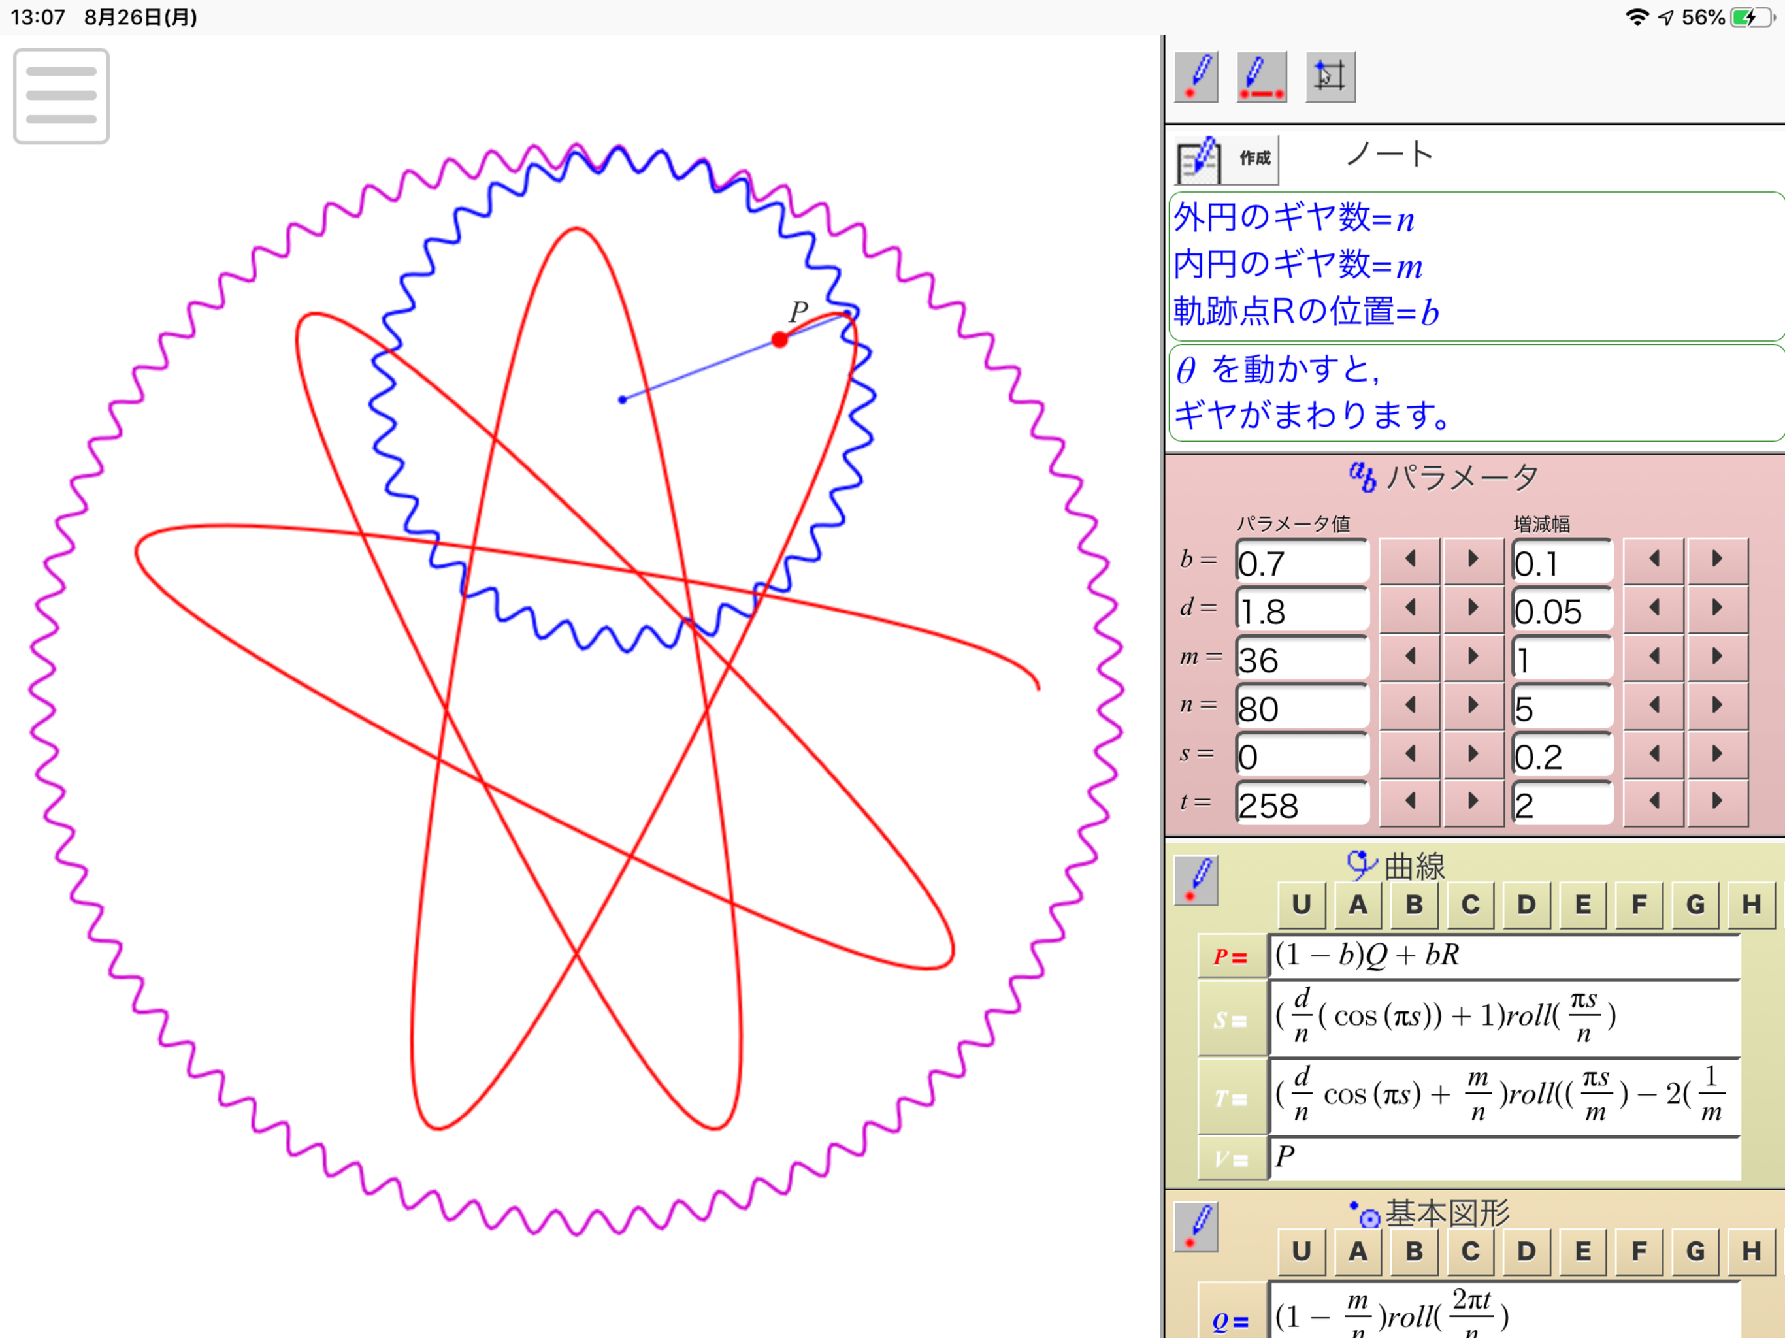The image size is (1785, 1338).
Task: Select tab A in 基本図形 panel
Action: [x=1358, y=1252]
